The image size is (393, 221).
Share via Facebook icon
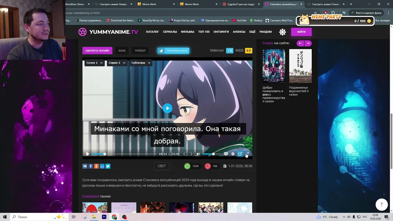coord(91,166)
